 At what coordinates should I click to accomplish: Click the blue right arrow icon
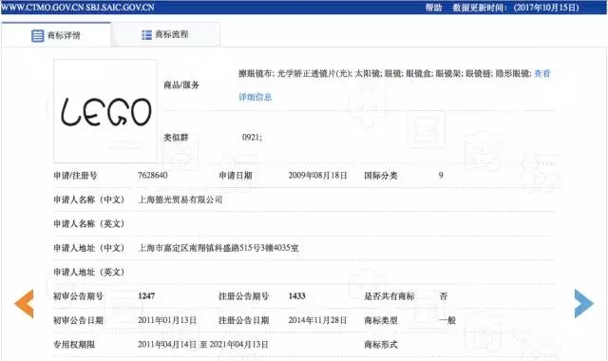[x=584, y=303]
